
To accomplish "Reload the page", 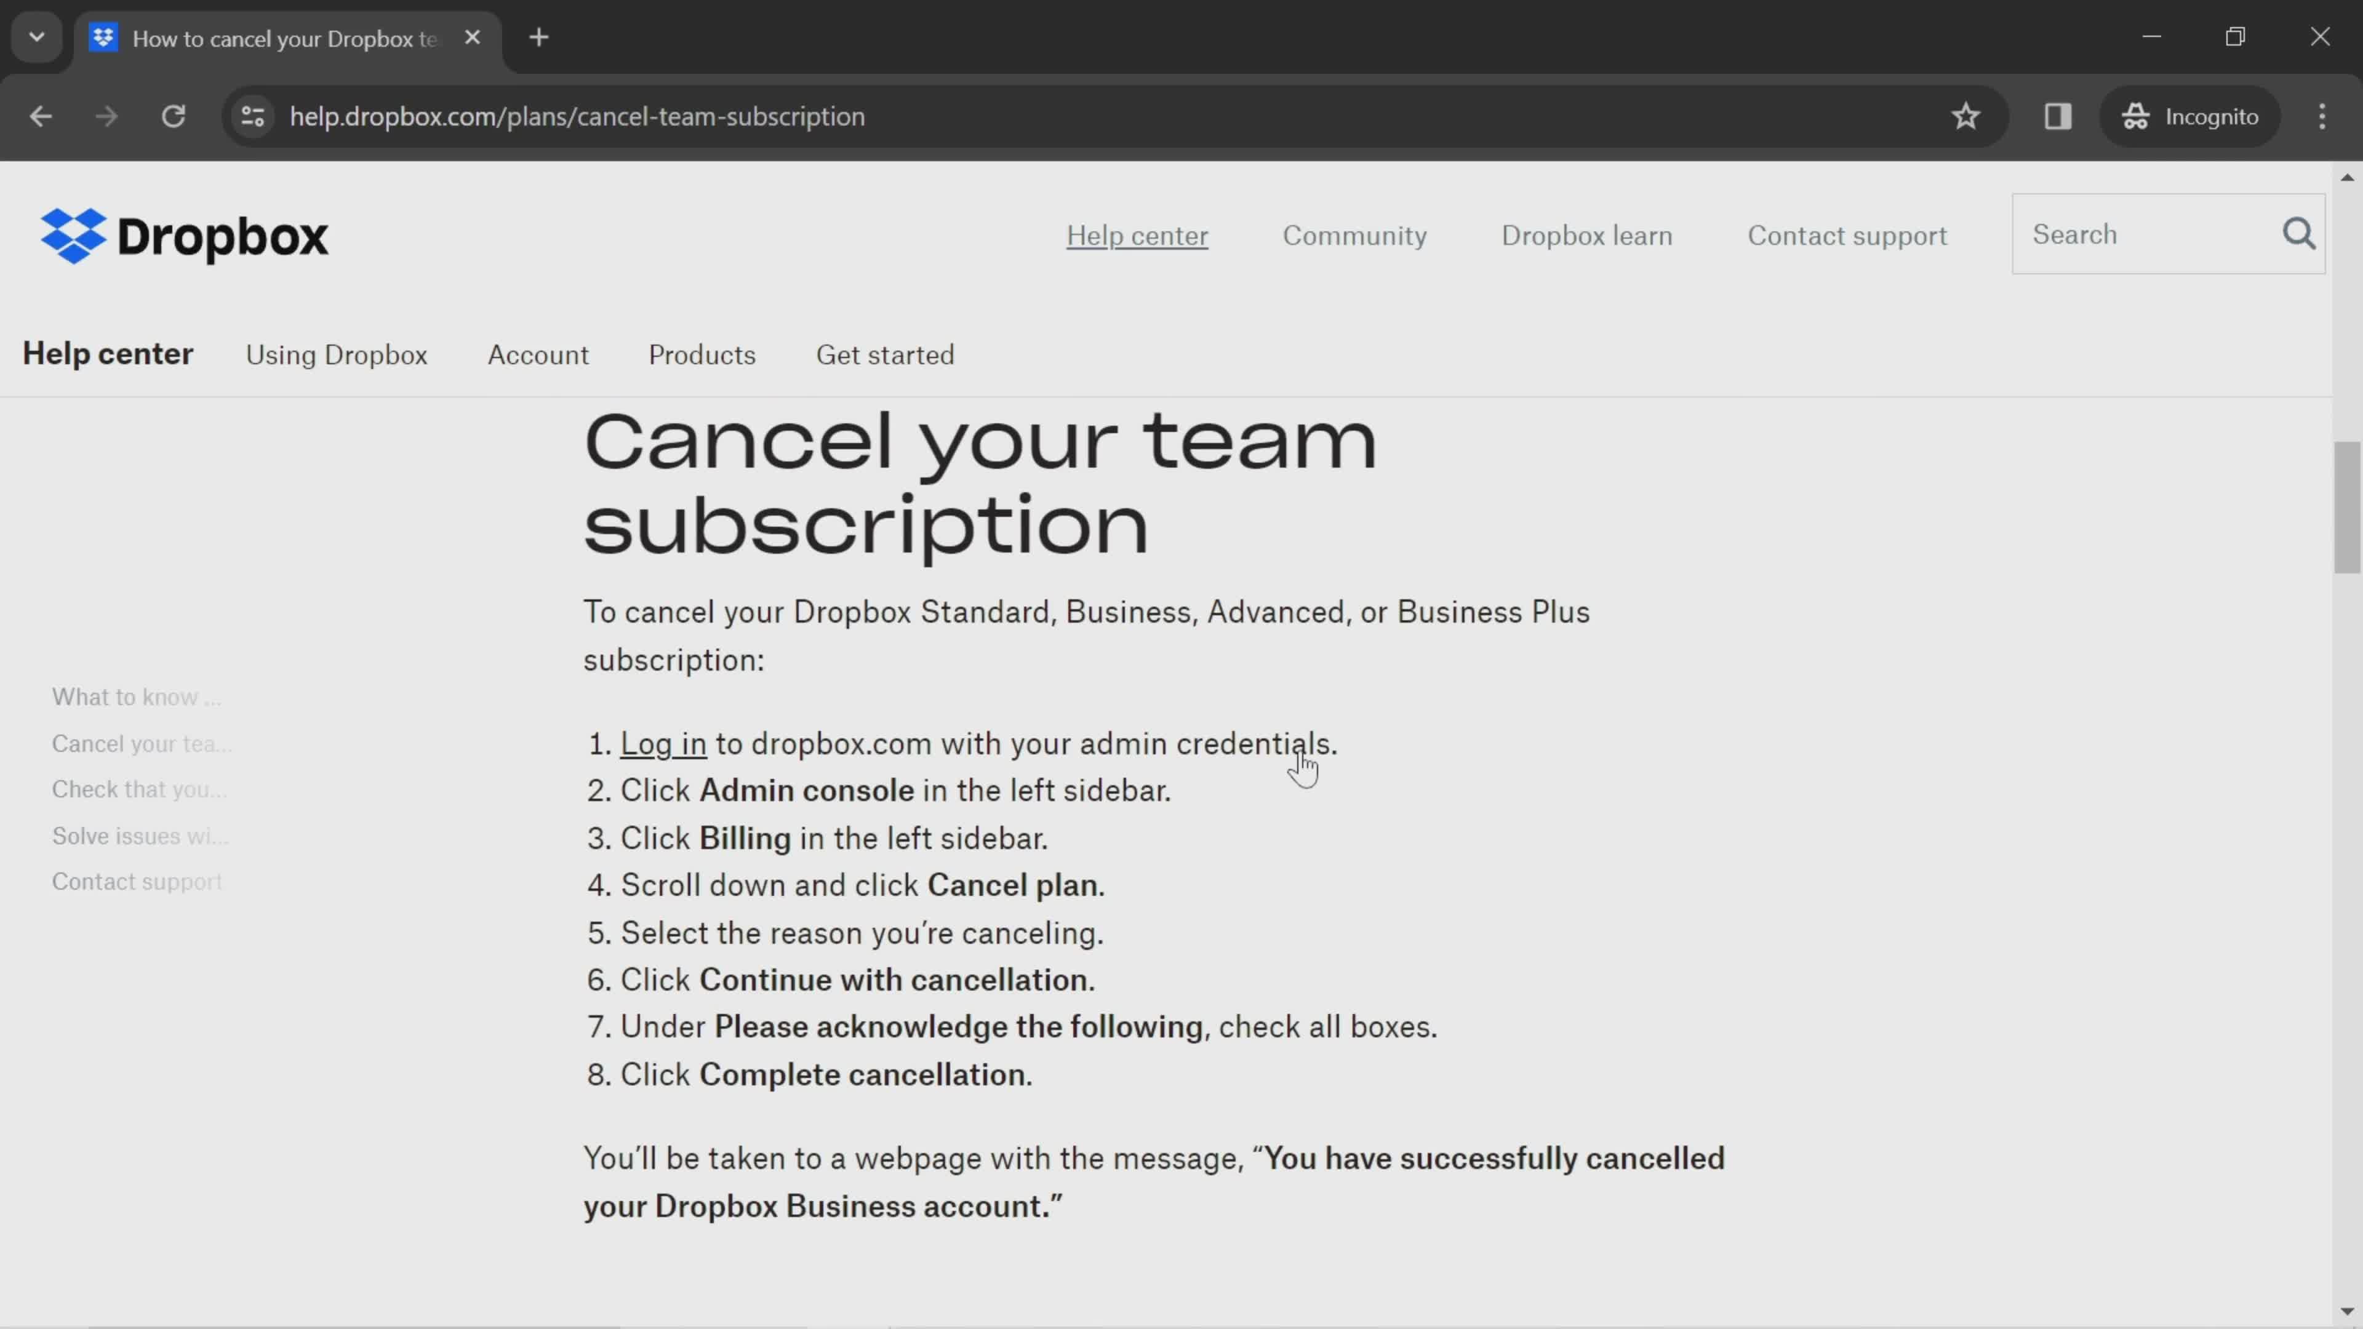I will tap(174, 116).
